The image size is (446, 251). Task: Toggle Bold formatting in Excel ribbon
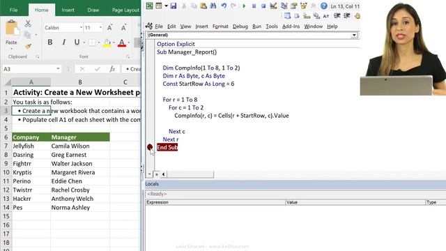(x=50, y=43)
